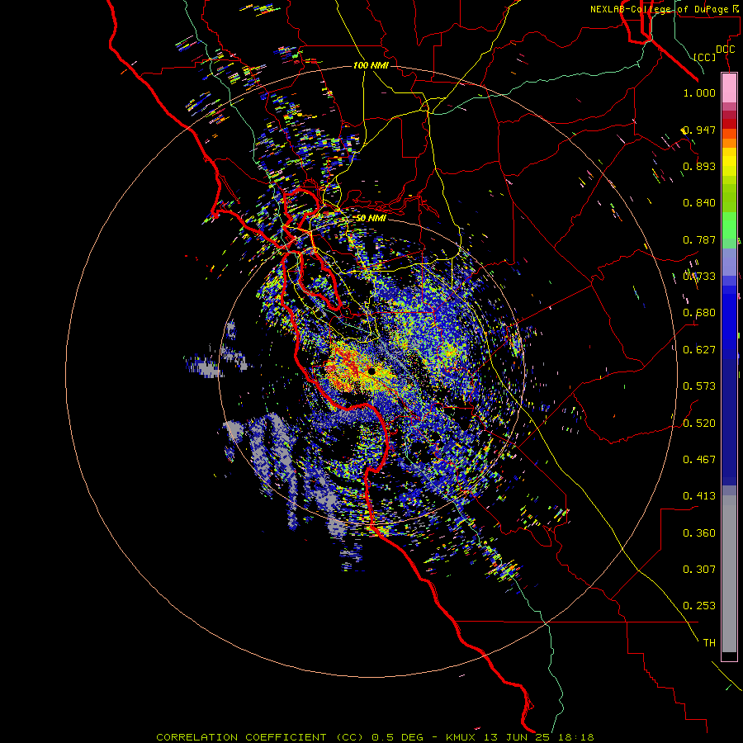Select the 0.893 scale value

(x=699, y=166)
